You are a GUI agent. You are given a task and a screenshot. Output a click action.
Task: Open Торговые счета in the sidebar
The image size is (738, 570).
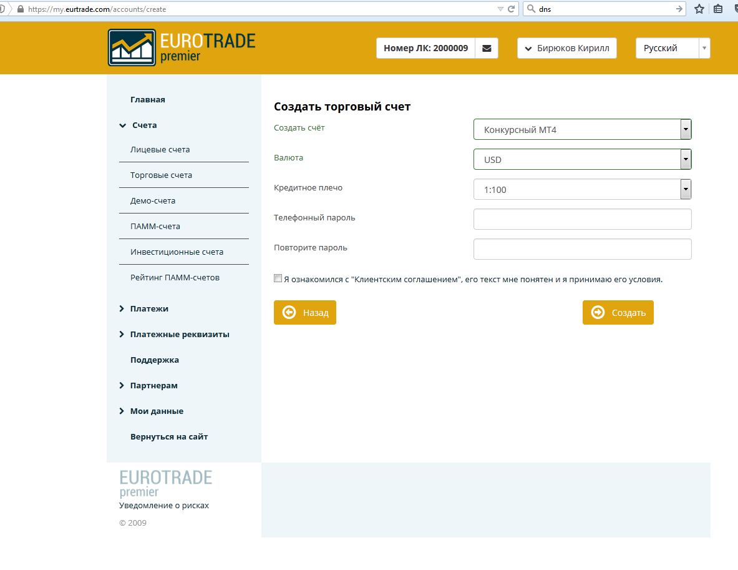(x=161, y=175)
